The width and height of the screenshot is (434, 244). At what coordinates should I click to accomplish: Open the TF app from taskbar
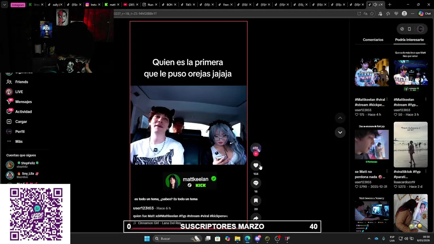[x=287, y=239]
